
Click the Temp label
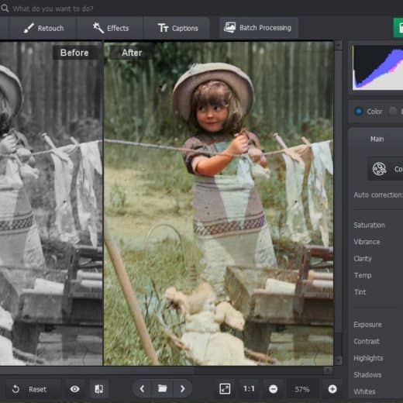[x=363, y=275]
